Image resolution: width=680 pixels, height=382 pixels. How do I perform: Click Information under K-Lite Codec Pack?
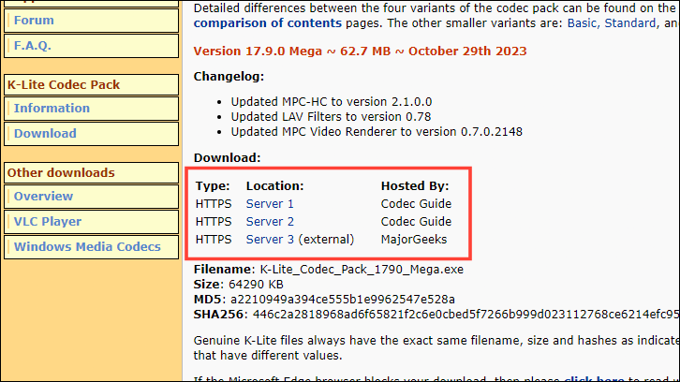coord(52,108)
